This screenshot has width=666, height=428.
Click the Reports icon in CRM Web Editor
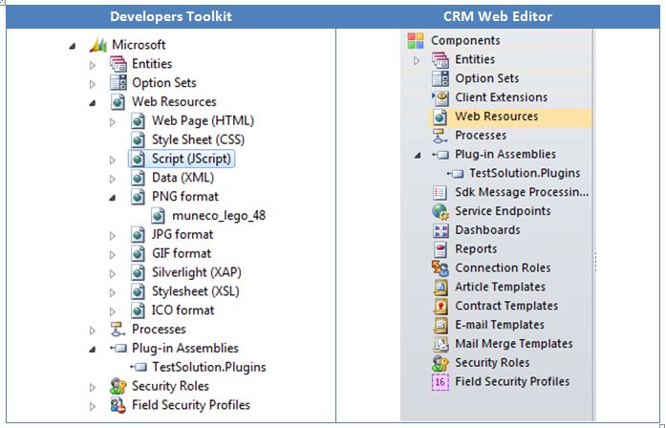click(440, 249)
